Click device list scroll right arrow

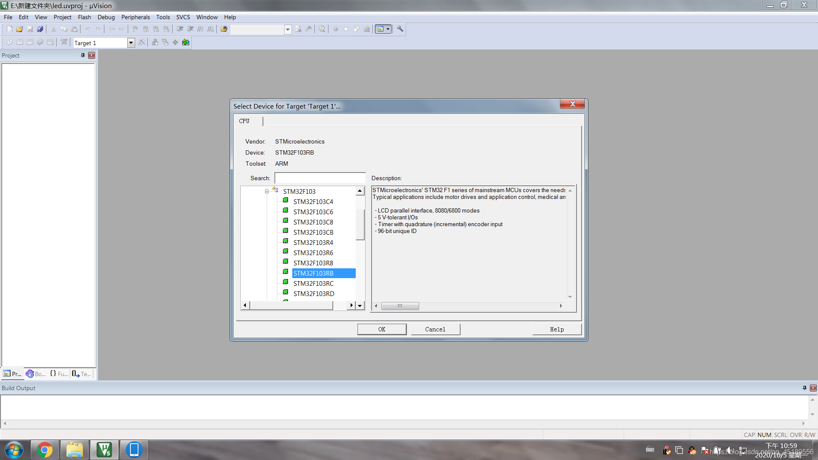pyautogui.click(x=351, y=305)
